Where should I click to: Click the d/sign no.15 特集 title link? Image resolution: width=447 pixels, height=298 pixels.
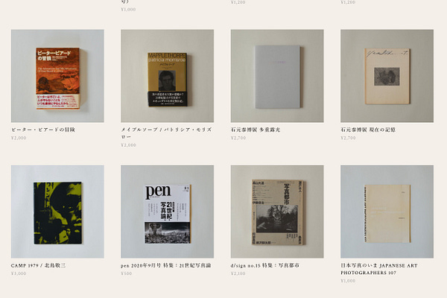[265, 265]
